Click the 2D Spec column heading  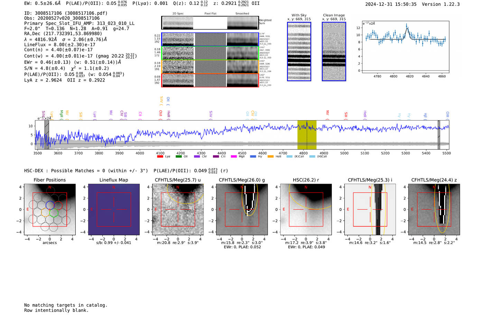(x=178, y=13)
